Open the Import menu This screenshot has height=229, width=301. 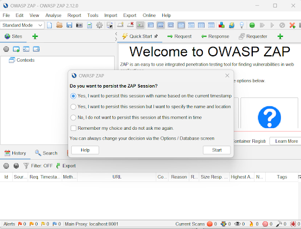(x=111, y=15)
